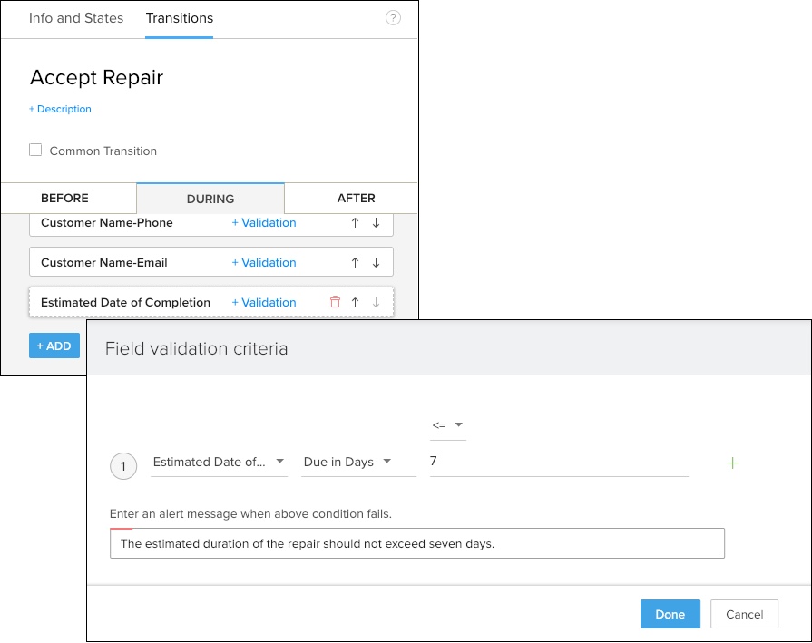Enable the Common Transition checkbox
812x643 pixels.
tap(35, 151)
